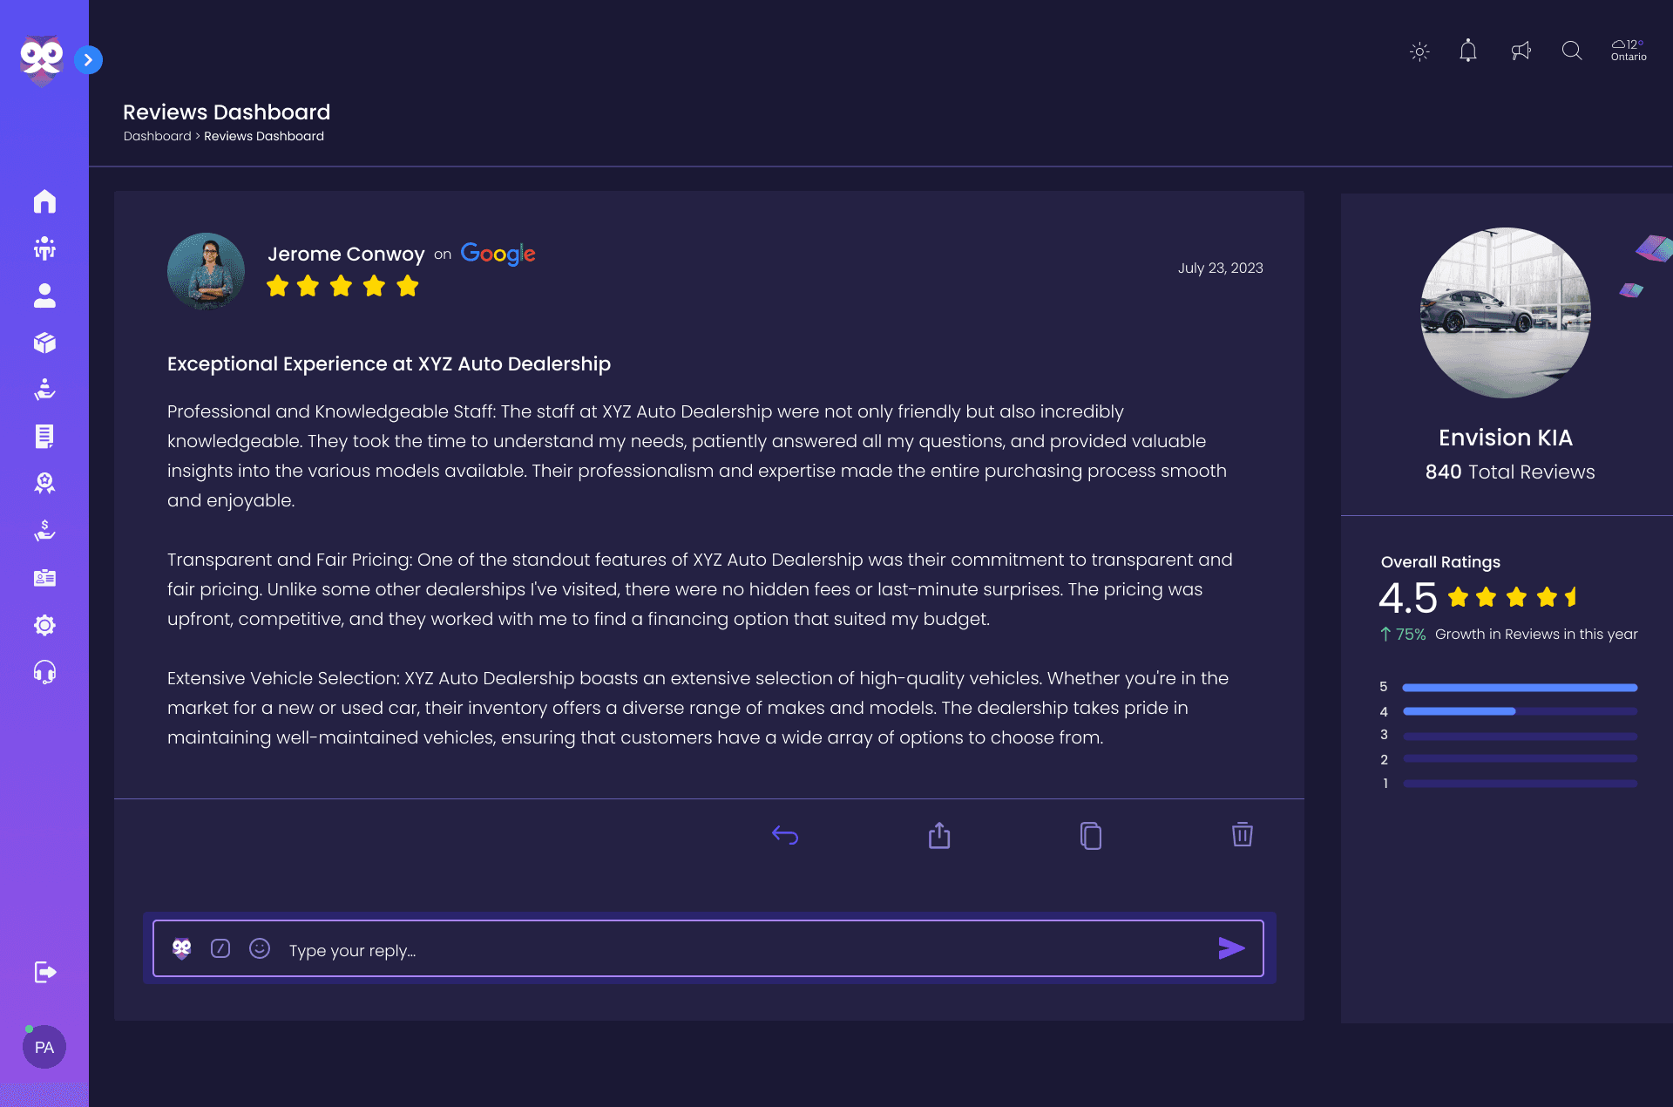The width and height of the screenshot is (1673, 1107).
Task: Click Jerome Conwoy's profile photo
Action: (206, 271)
